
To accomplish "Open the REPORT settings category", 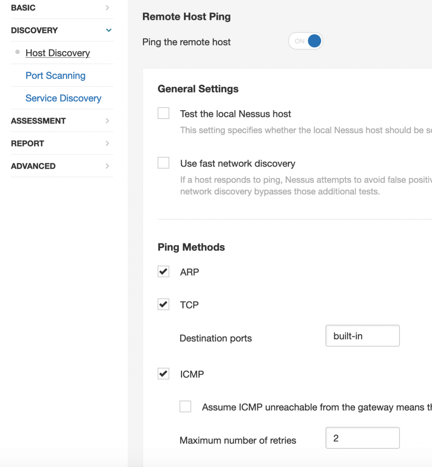I will pyautogui.click(x=27, y=143).
